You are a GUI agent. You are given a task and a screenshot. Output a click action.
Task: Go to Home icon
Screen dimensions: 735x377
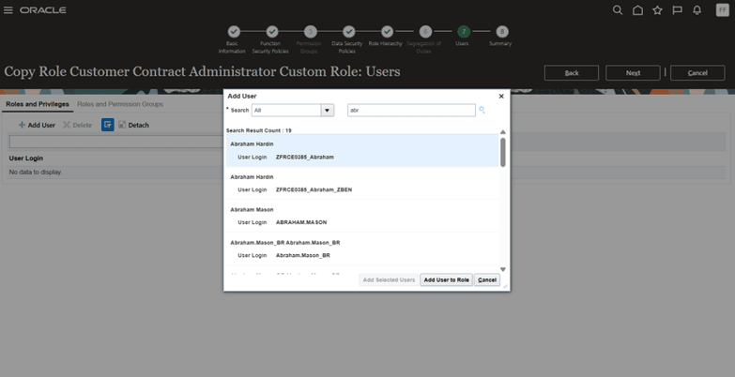(x=637, y=9)
